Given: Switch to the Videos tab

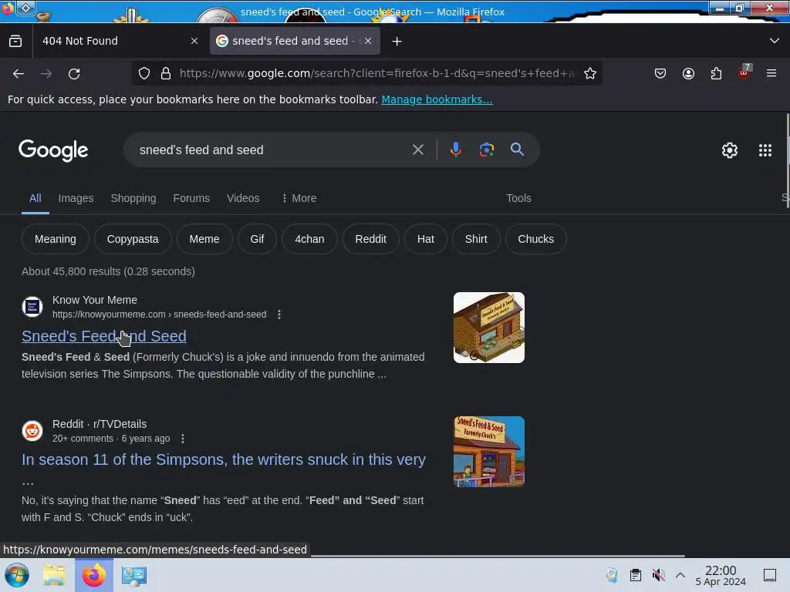Looking at the screenshot, I should pyautogui.click(x=243, y=198).
